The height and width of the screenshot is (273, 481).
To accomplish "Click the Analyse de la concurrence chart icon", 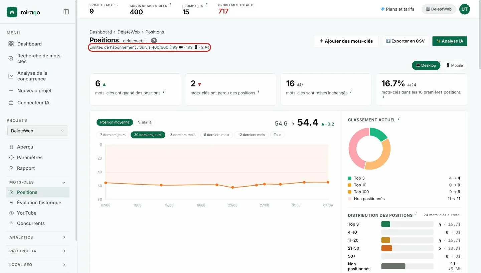I will [11, 76].
